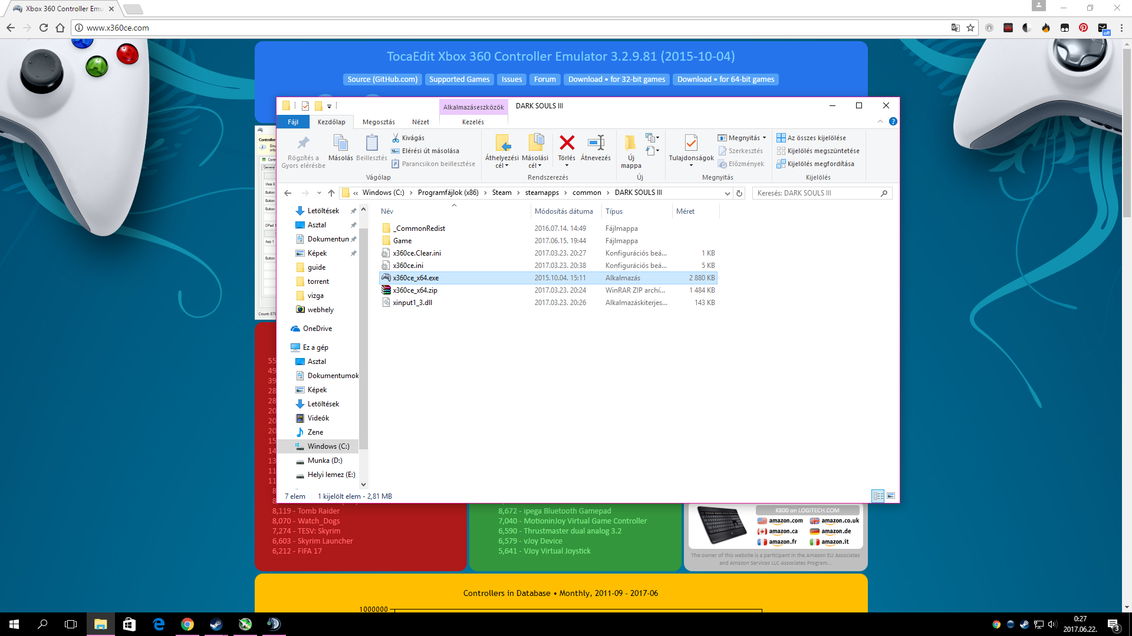Open Steam from the taskbar

click(x=216, y=624)
